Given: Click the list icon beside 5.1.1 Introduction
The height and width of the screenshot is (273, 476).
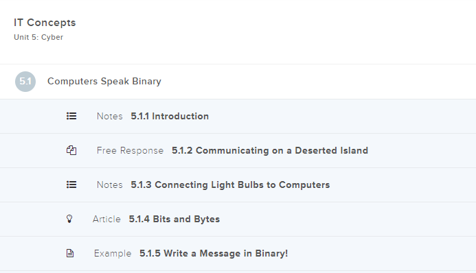Looking at the screenshot, I should coord(71,116).
